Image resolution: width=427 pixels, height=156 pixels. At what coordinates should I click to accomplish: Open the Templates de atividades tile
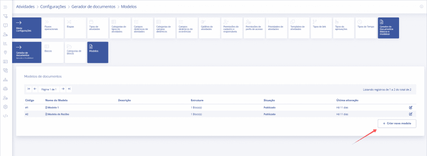299,28
